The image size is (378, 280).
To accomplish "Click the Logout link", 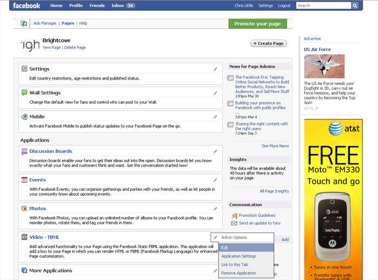I will point(284,5).
